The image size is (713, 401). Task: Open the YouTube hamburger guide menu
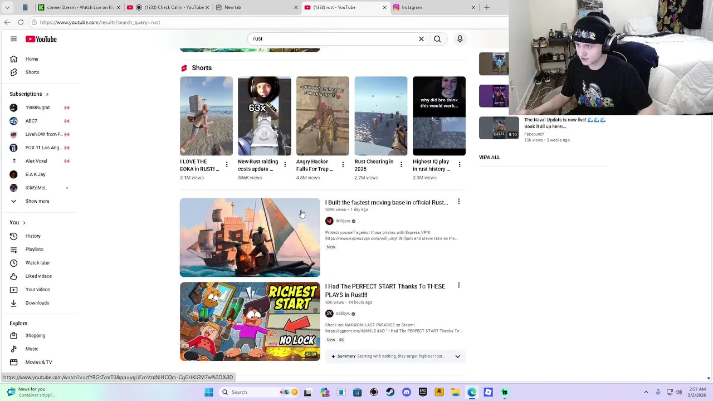click(x=13, y=39)
